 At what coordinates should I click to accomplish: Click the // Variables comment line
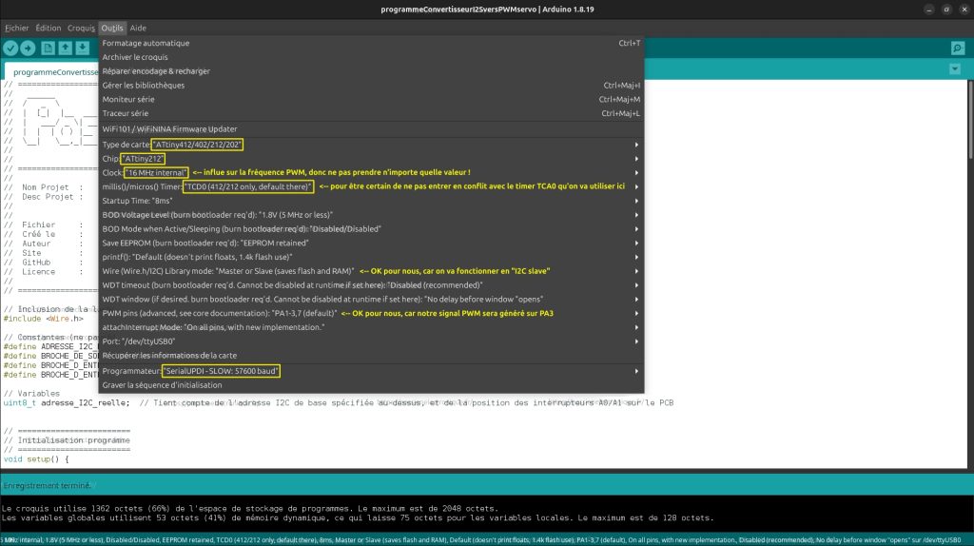click(x=31, y=393)
